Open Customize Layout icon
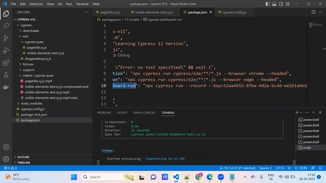Viewport: 326px width, 183px height. click(287, 4)
